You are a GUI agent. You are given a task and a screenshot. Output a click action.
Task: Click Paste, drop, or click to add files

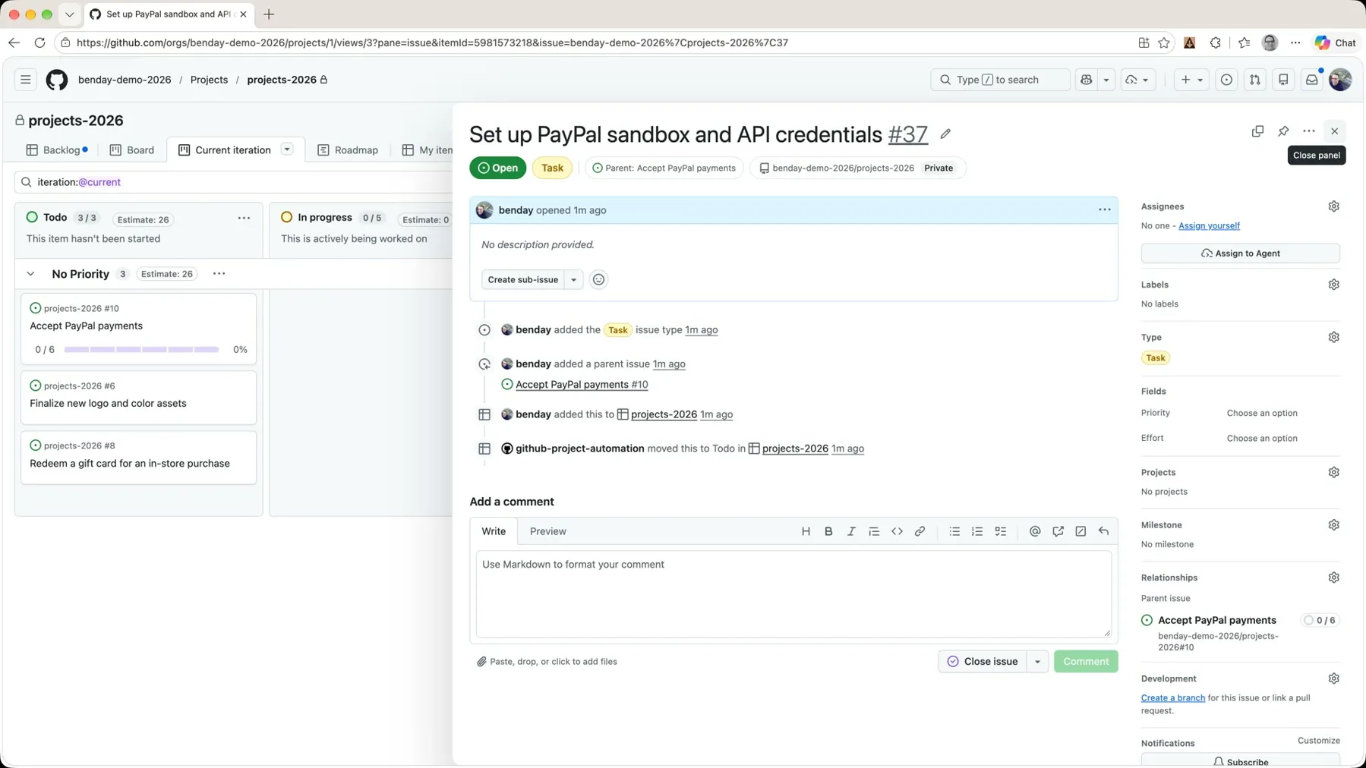(547, 662)
